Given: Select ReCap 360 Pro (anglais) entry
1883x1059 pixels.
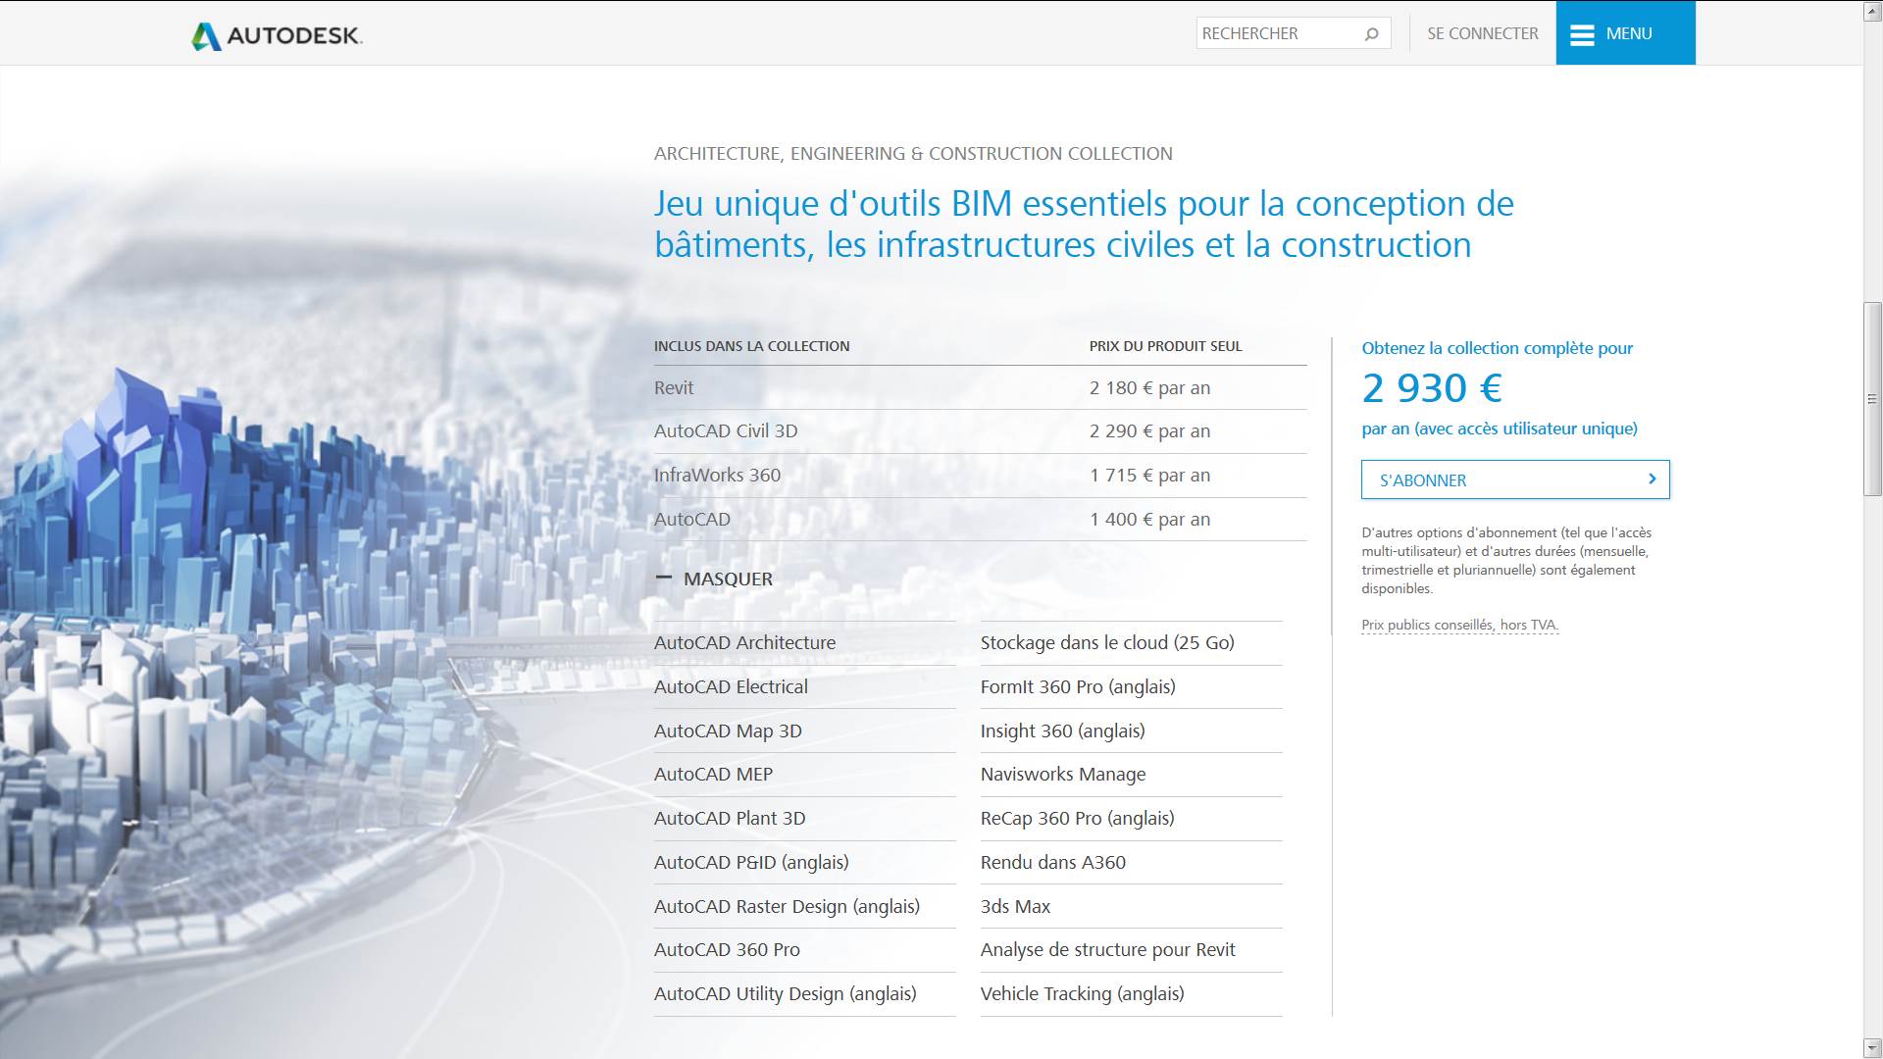Looking at the screenshot, I should click(1077, 818).
